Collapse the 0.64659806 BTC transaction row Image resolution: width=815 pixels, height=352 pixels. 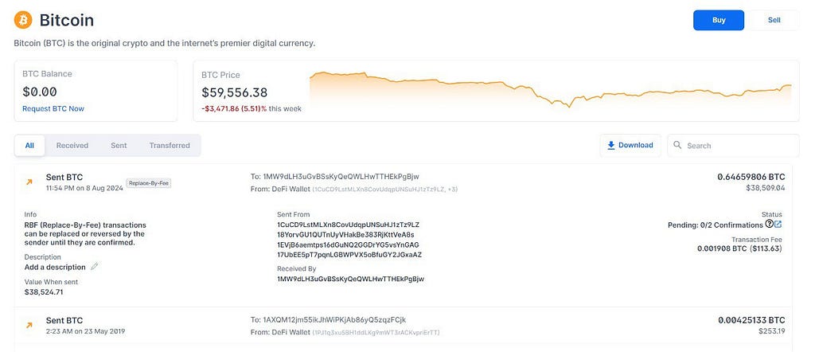(404, 182)
